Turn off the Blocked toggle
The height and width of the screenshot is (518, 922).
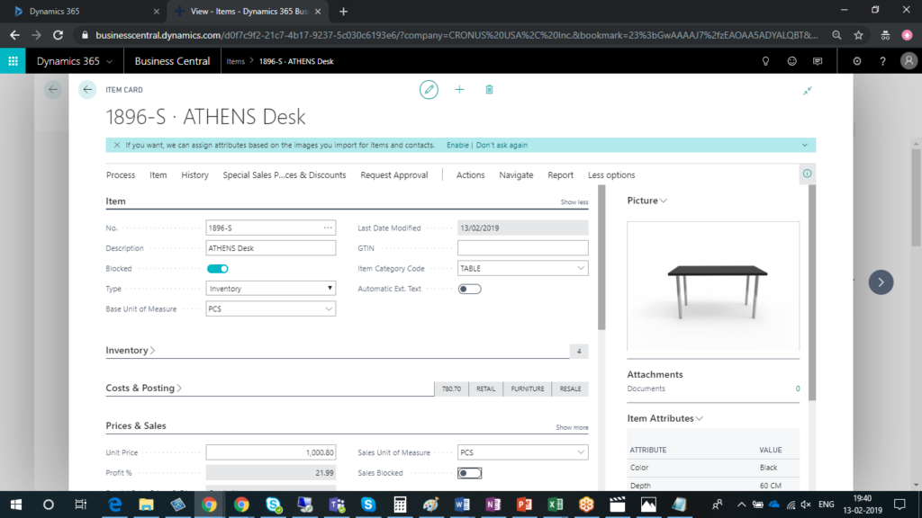(x=218, y=269)
